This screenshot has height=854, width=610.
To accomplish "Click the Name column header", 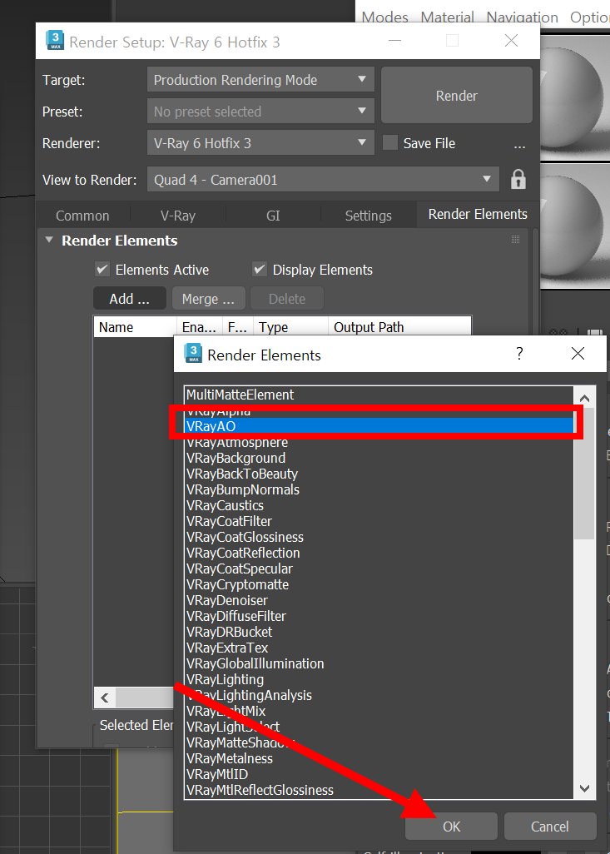I will pos(135,327).
